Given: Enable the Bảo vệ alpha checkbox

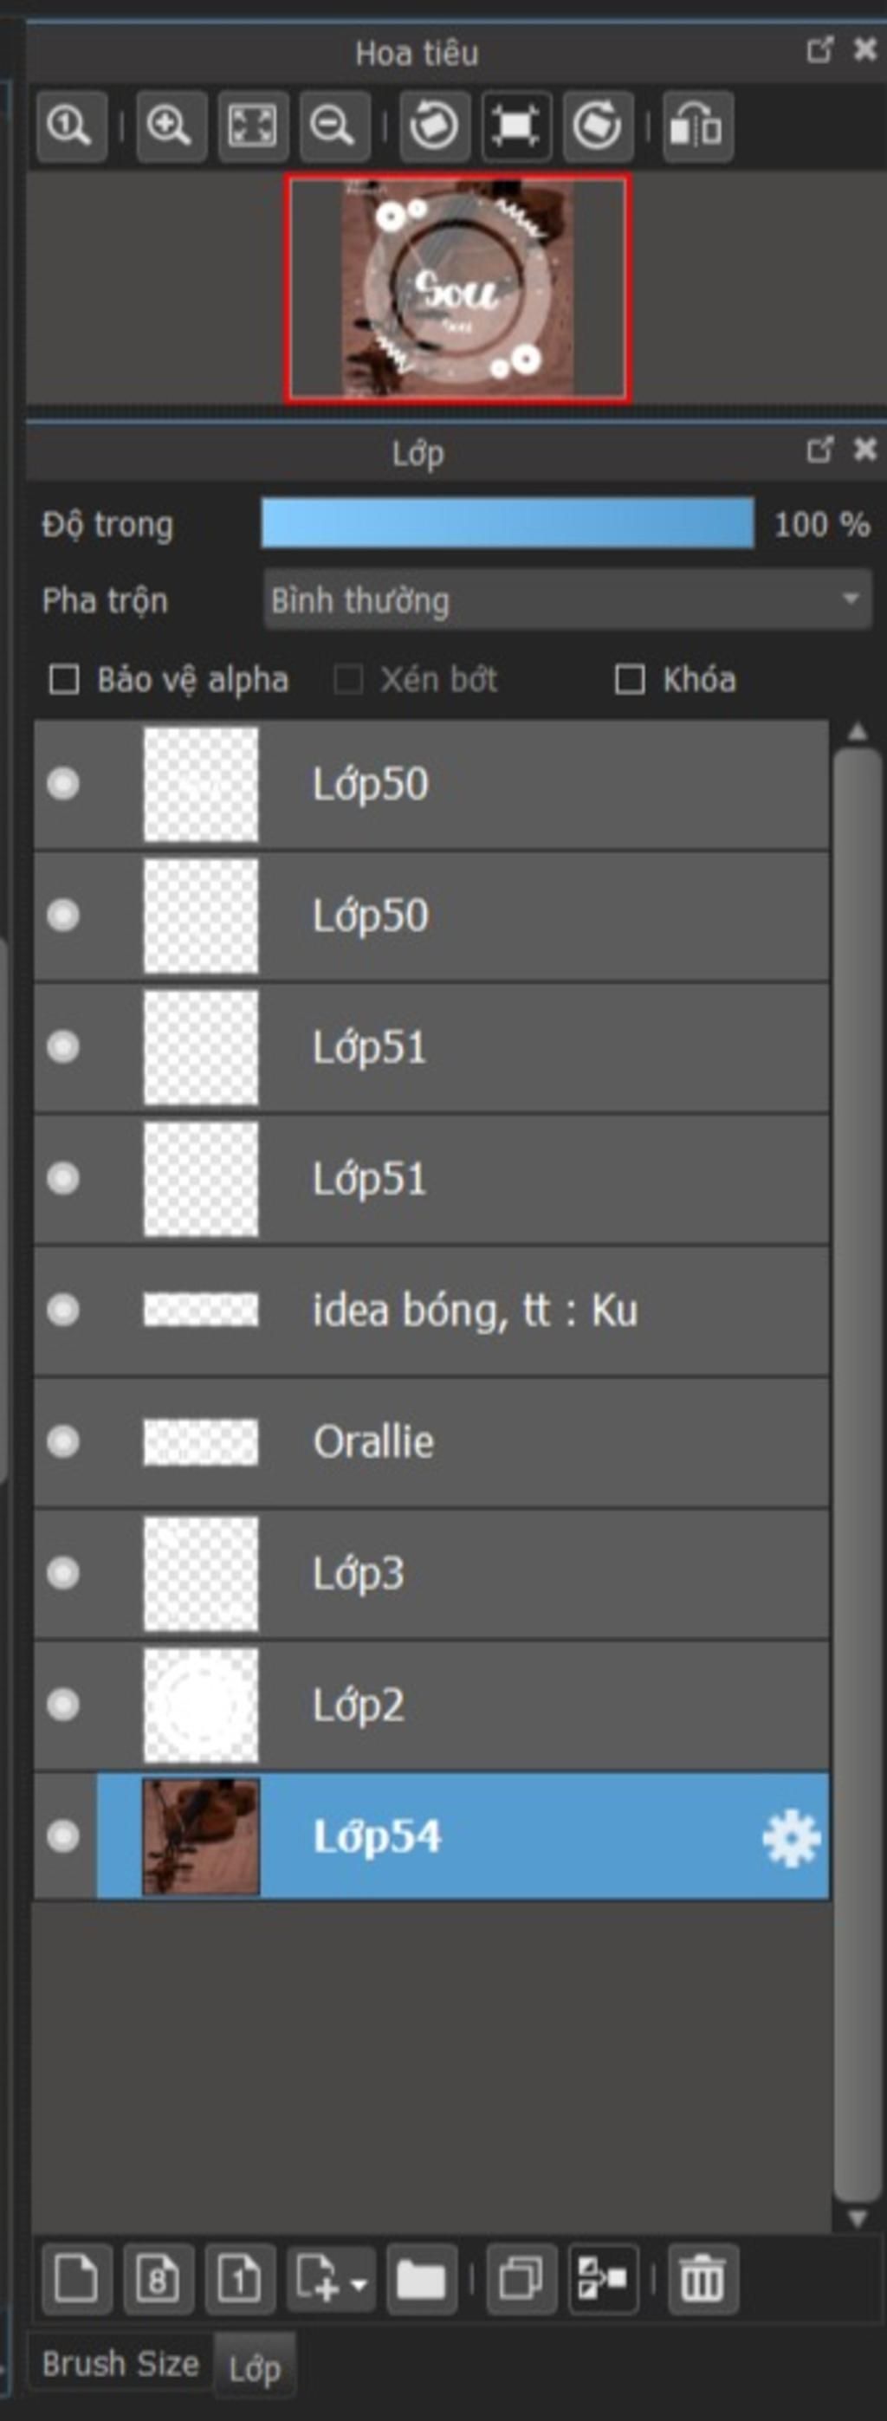Looking at the screenshot, I should tap(64, 679).
